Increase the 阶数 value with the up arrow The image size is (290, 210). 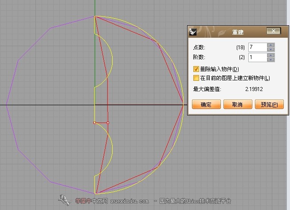271,55
